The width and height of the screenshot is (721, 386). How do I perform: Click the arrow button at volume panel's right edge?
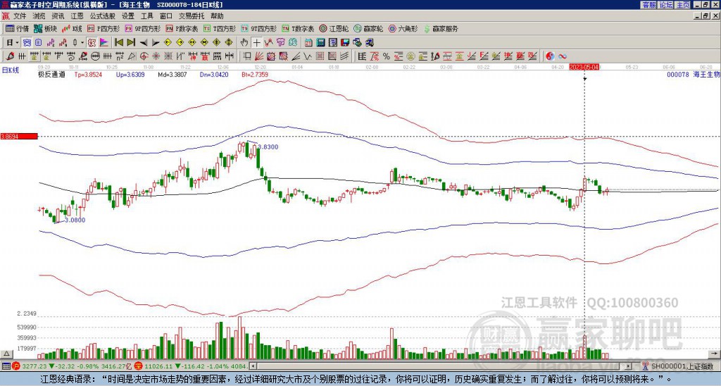(714, 354)
